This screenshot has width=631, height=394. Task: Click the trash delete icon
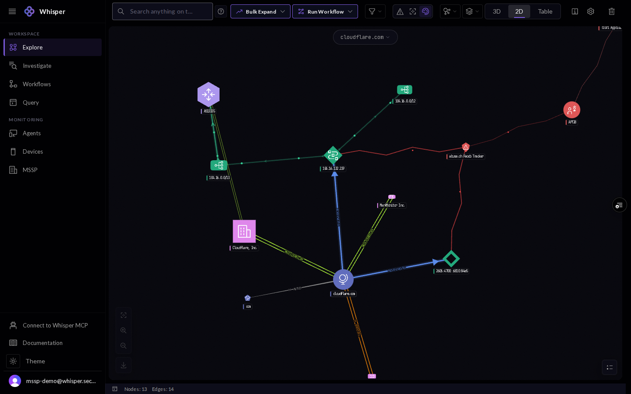[x=612, y=11]
